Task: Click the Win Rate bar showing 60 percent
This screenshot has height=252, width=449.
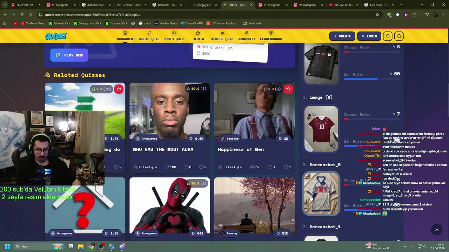Action: 372,79
